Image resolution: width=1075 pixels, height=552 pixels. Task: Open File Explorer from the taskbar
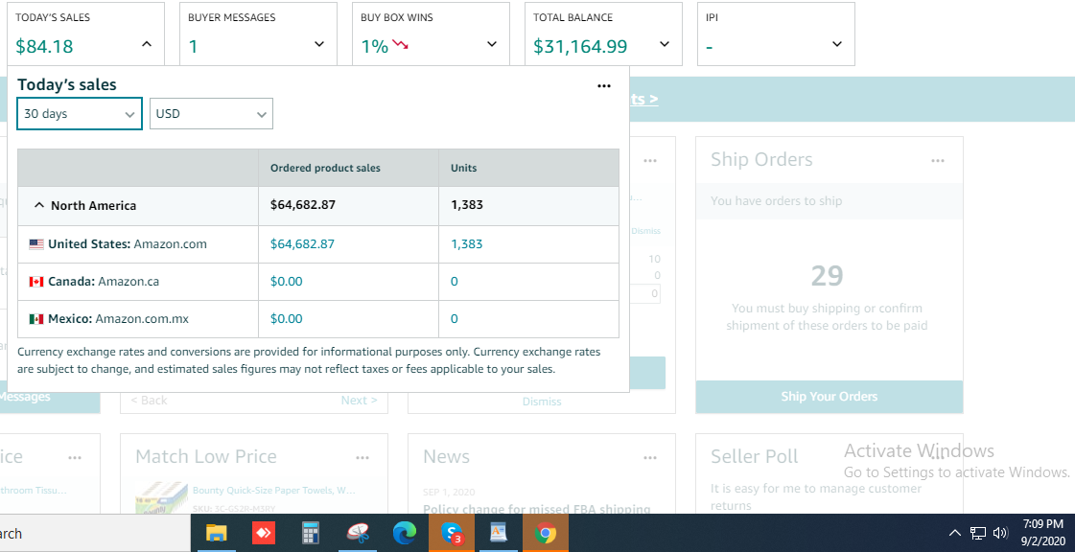pos(216,533)
